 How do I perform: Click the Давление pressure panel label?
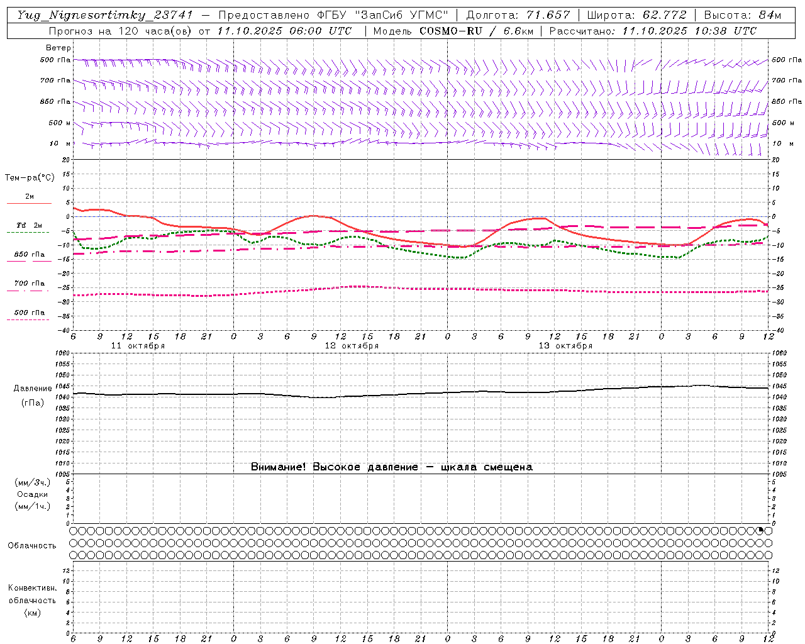[x=33, y=389]
